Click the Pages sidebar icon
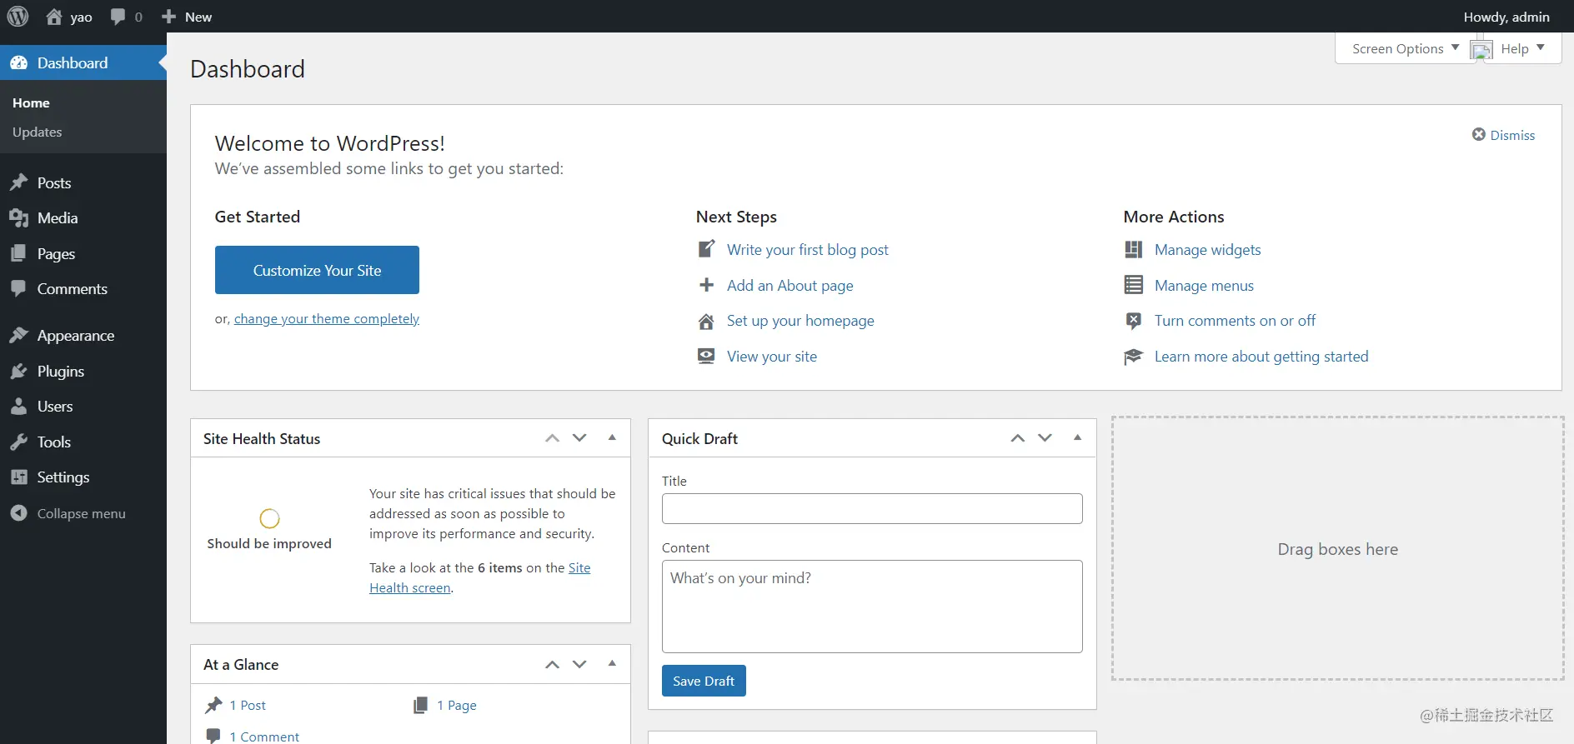Image resolution: width=1574 pixels, height=744 pixels. pyautogui.click(x=18, y=253)
